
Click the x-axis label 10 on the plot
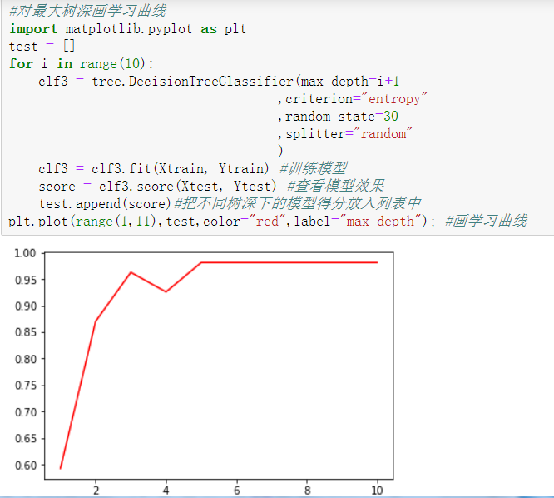[378, 491]
